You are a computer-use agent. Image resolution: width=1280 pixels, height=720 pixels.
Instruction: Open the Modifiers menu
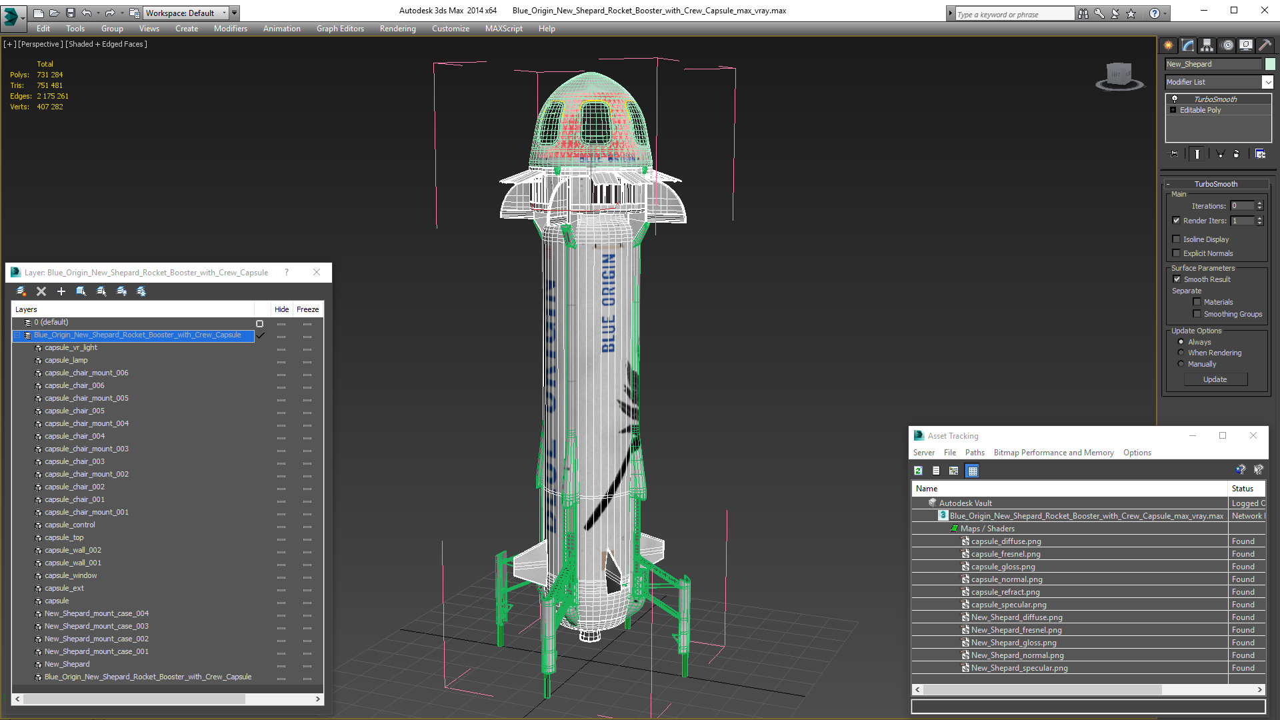coord(231,29)
